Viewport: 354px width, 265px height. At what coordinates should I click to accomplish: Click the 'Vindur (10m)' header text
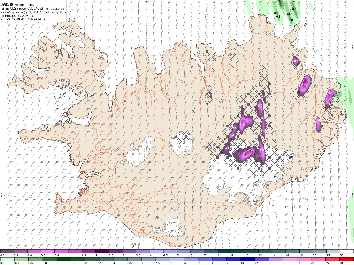[x=24, y=5]
